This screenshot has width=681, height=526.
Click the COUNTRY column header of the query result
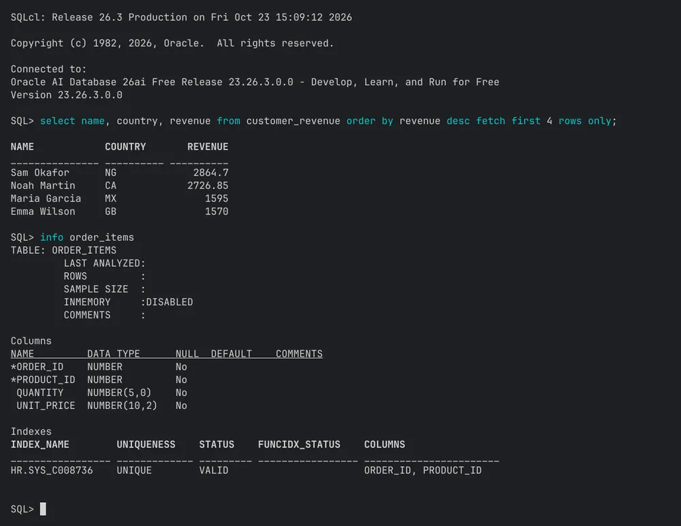(x=125, y=147)
